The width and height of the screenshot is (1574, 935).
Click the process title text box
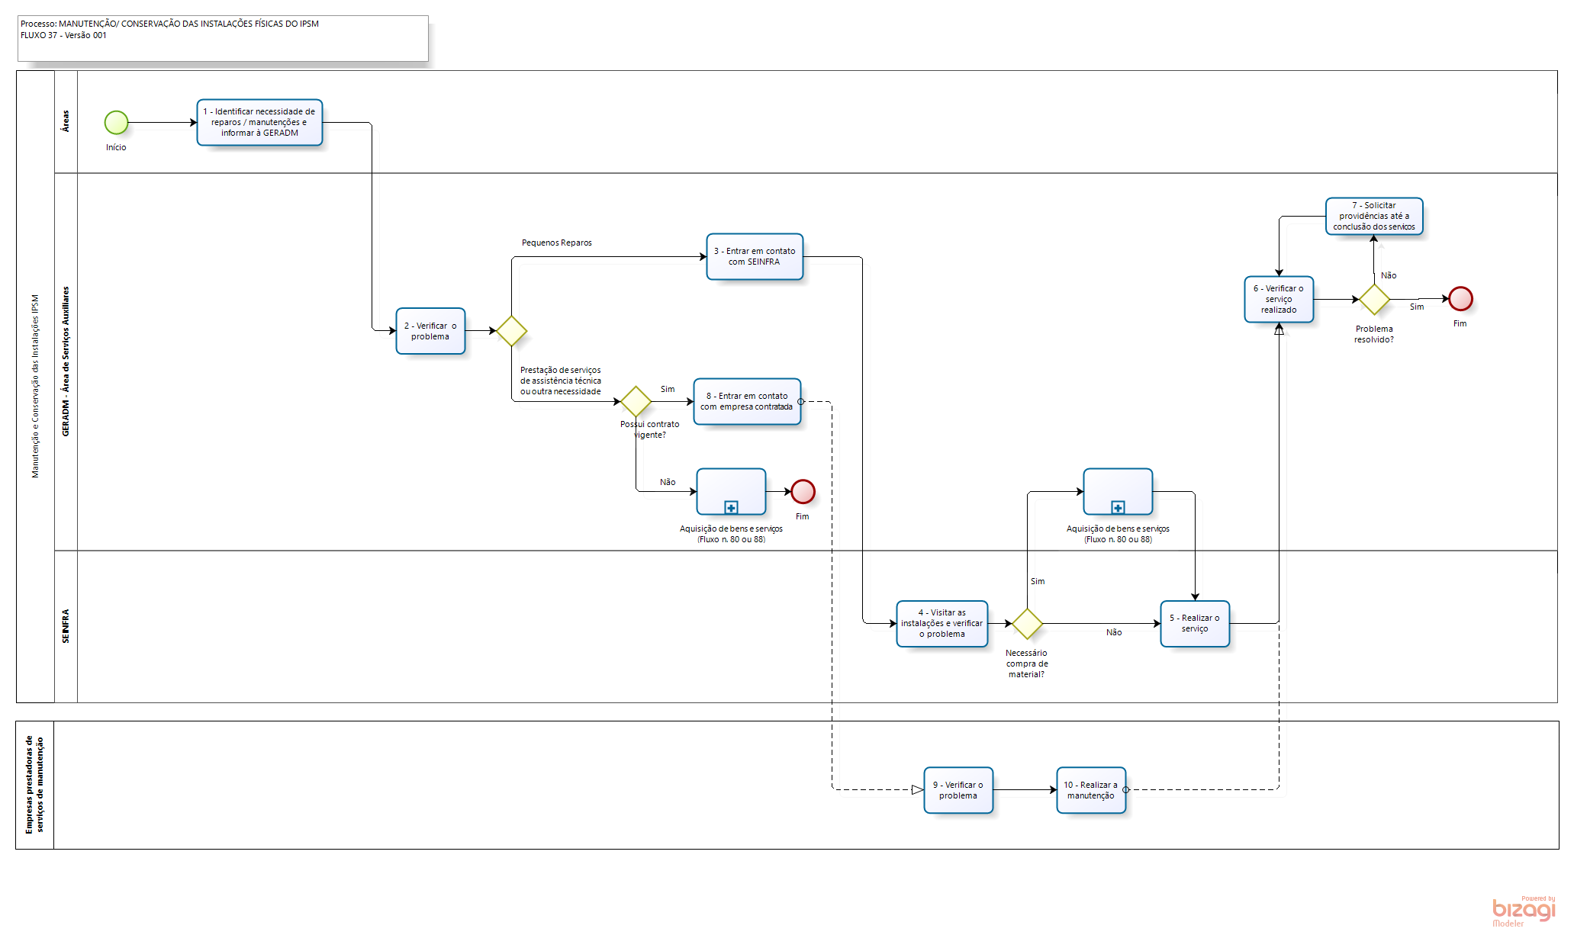pyautogui.click(x=223, y=38)
